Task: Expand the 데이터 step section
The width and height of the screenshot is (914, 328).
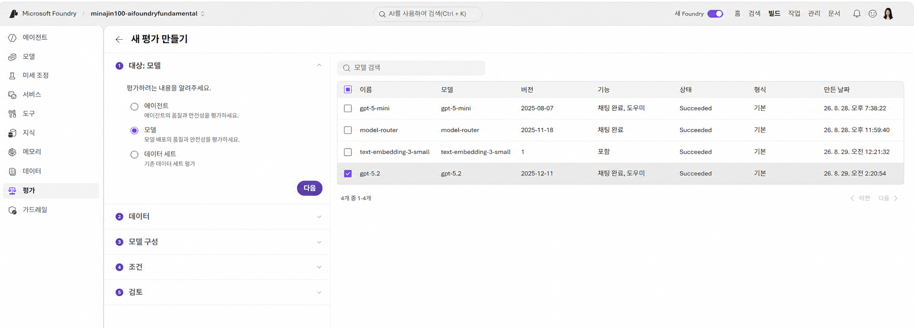Action: pos(217,217)
